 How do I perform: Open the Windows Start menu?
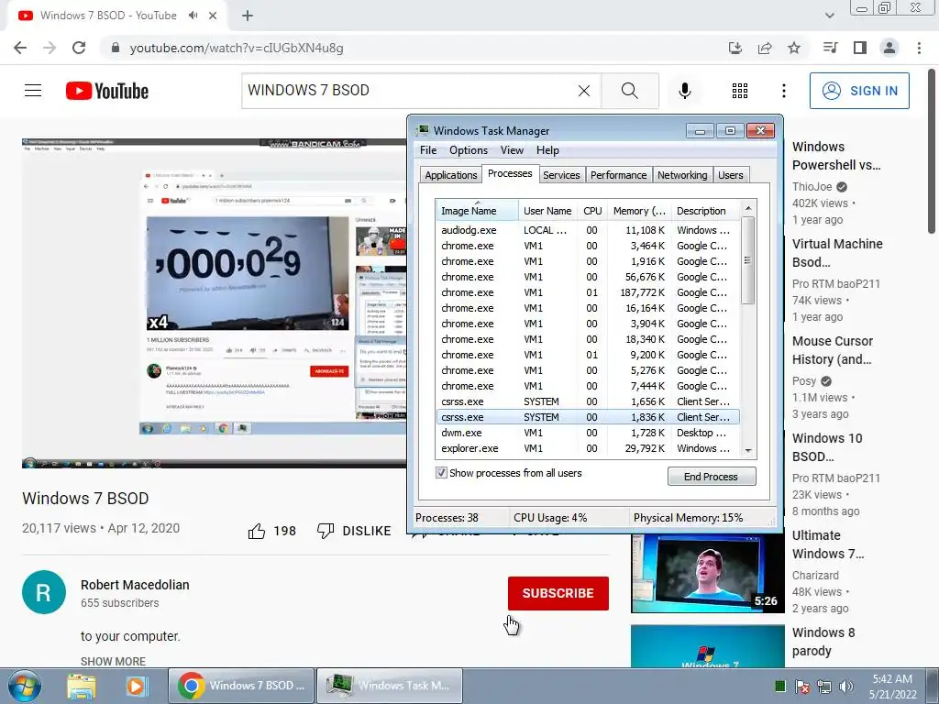click(25, 686)
